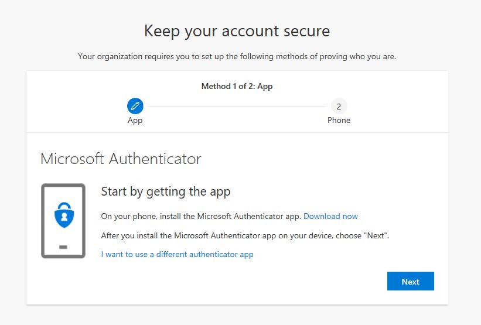Click the "Microsoft Authenticator" heading
This screenshot has height=325, width=481.
pos(121,159)
